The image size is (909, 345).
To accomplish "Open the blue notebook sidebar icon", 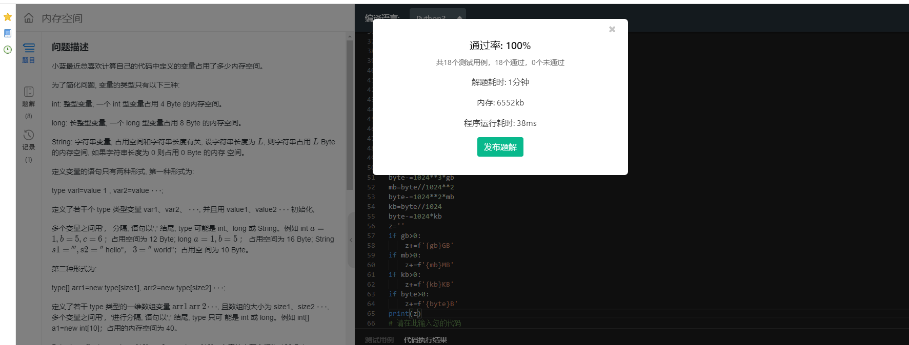I will click(8, 33).
